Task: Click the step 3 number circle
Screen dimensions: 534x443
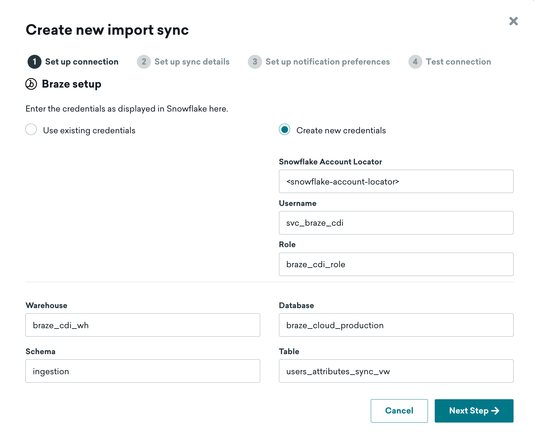Action: coord(255,62)
